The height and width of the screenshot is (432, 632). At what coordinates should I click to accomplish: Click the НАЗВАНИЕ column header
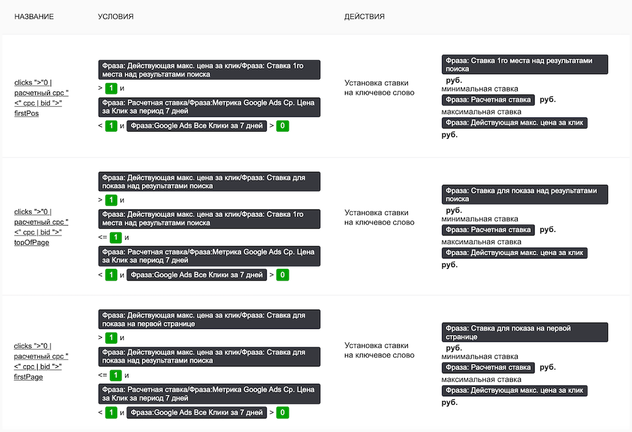(x=34, y=17)
